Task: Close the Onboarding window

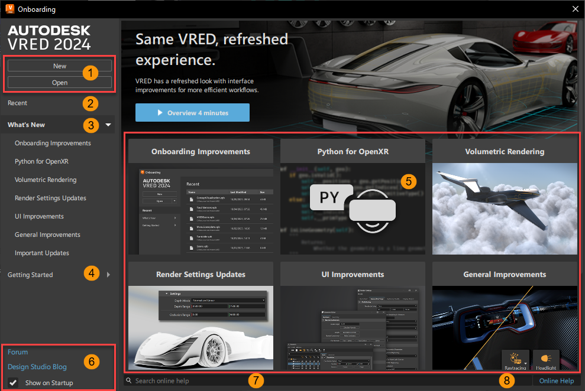Action: pyautogui.click(x=576, y=9)
